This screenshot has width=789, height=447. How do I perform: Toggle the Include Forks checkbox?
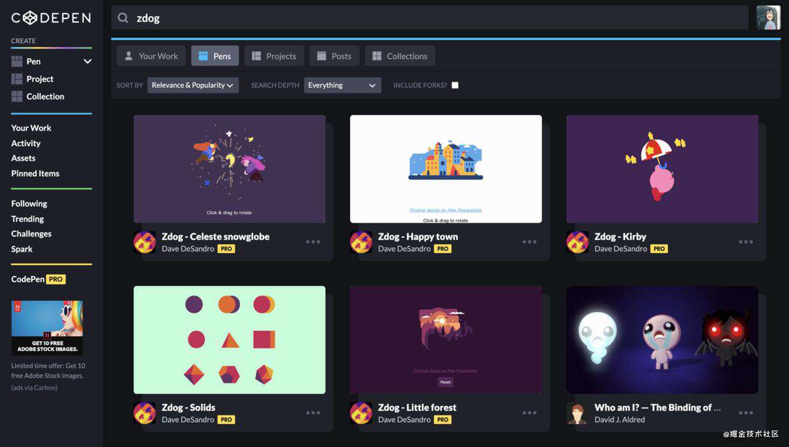(455, 85)
